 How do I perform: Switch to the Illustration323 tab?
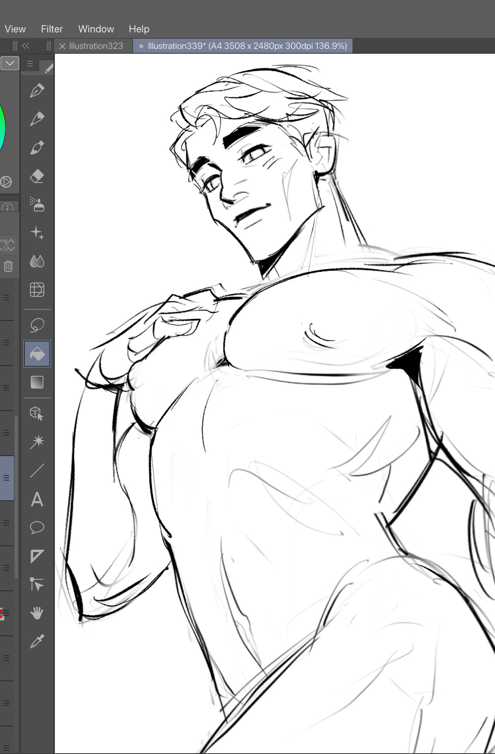click(x=96, y=46)
